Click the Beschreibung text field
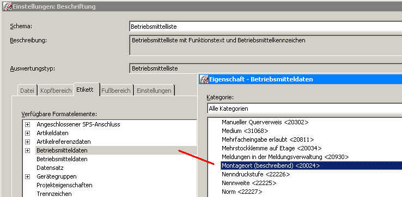Screen dimensions: 402x197 tap(266, 45)
